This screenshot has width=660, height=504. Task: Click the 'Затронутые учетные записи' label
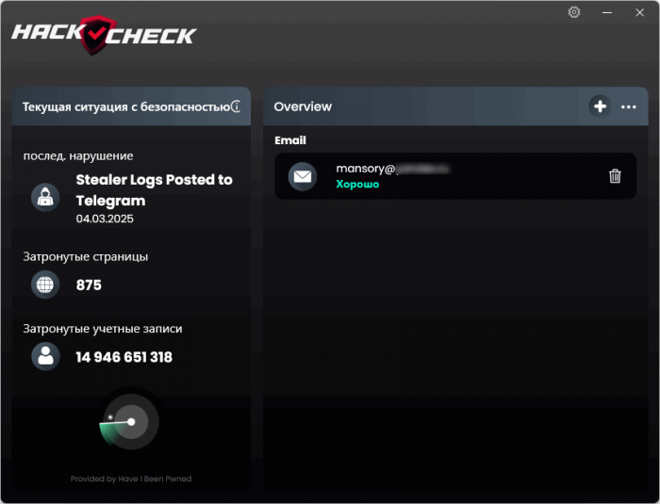tap(103, 329)
